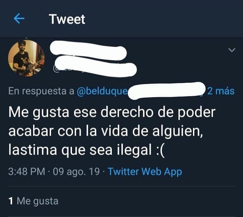Tap the '09 ago. 19' date

pyautogui.click(x=76, y=172)
